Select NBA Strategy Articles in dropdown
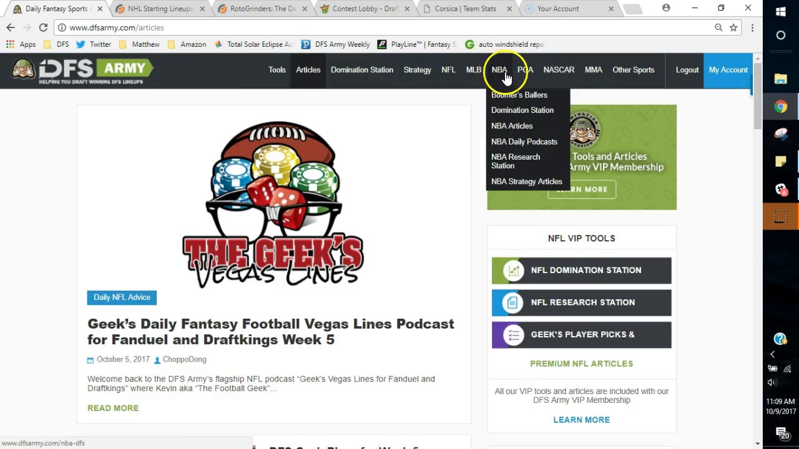 [527, 181]
